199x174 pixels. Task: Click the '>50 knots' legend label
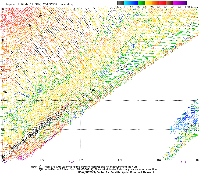[x=191, y=7]
